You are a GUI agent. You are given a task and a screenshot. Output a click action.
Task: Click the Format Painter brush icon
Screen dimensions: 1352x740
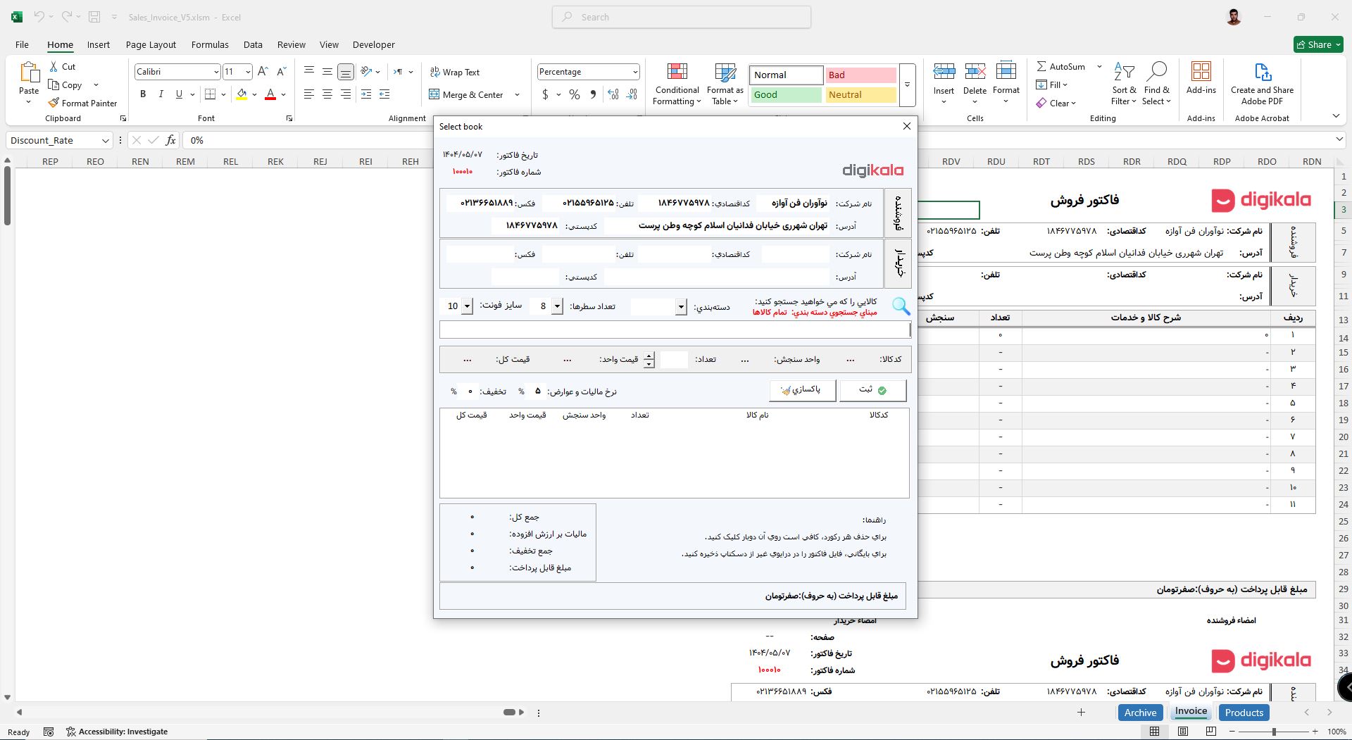point(54,103)
